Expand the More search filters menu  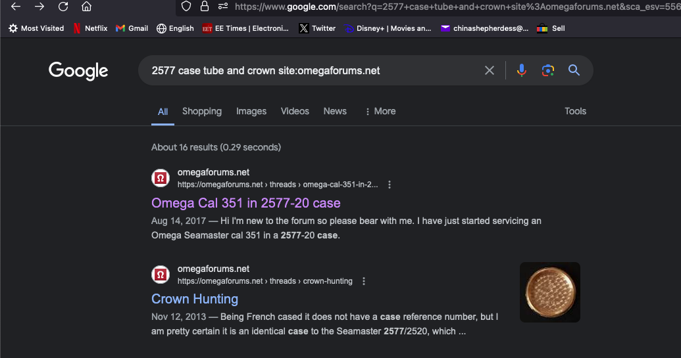tap(380, 111)
